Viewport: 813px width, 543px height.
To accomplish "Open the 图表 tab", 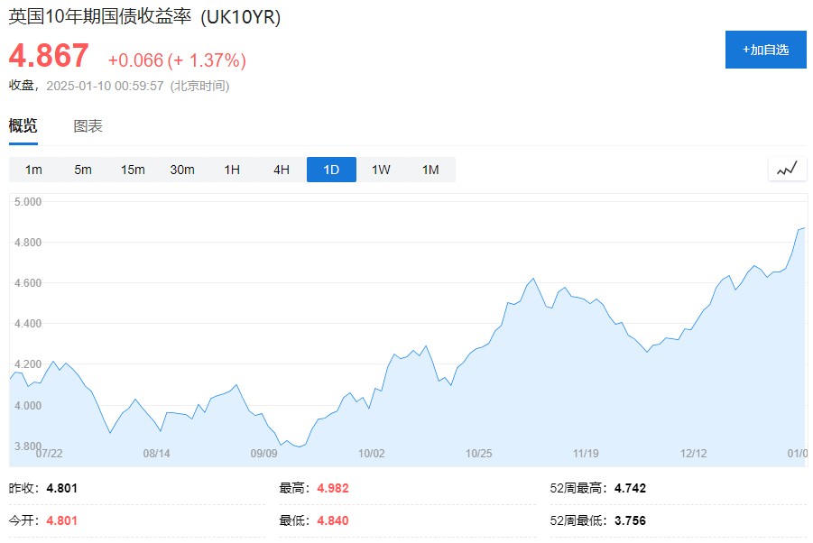I will 88,126.
